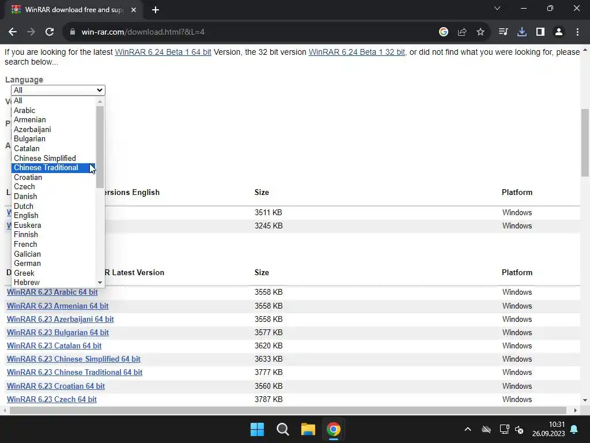
Task: Open a new browser tab
Action: pos(156,10)
